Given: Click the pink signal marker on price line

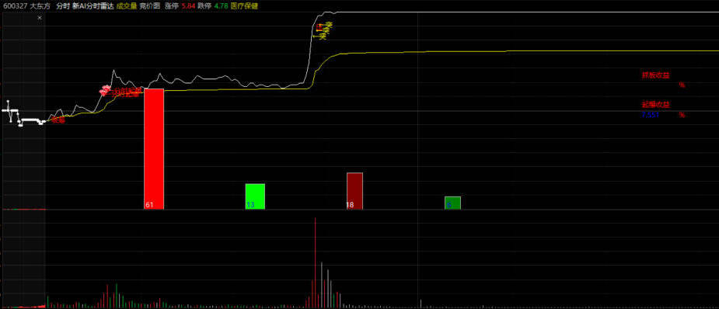Looking at the screenshot, I should 105,90.
